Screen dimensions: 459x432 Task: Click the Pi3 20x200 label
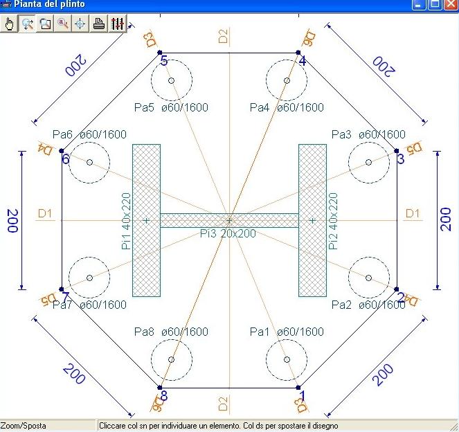(228, 233)
